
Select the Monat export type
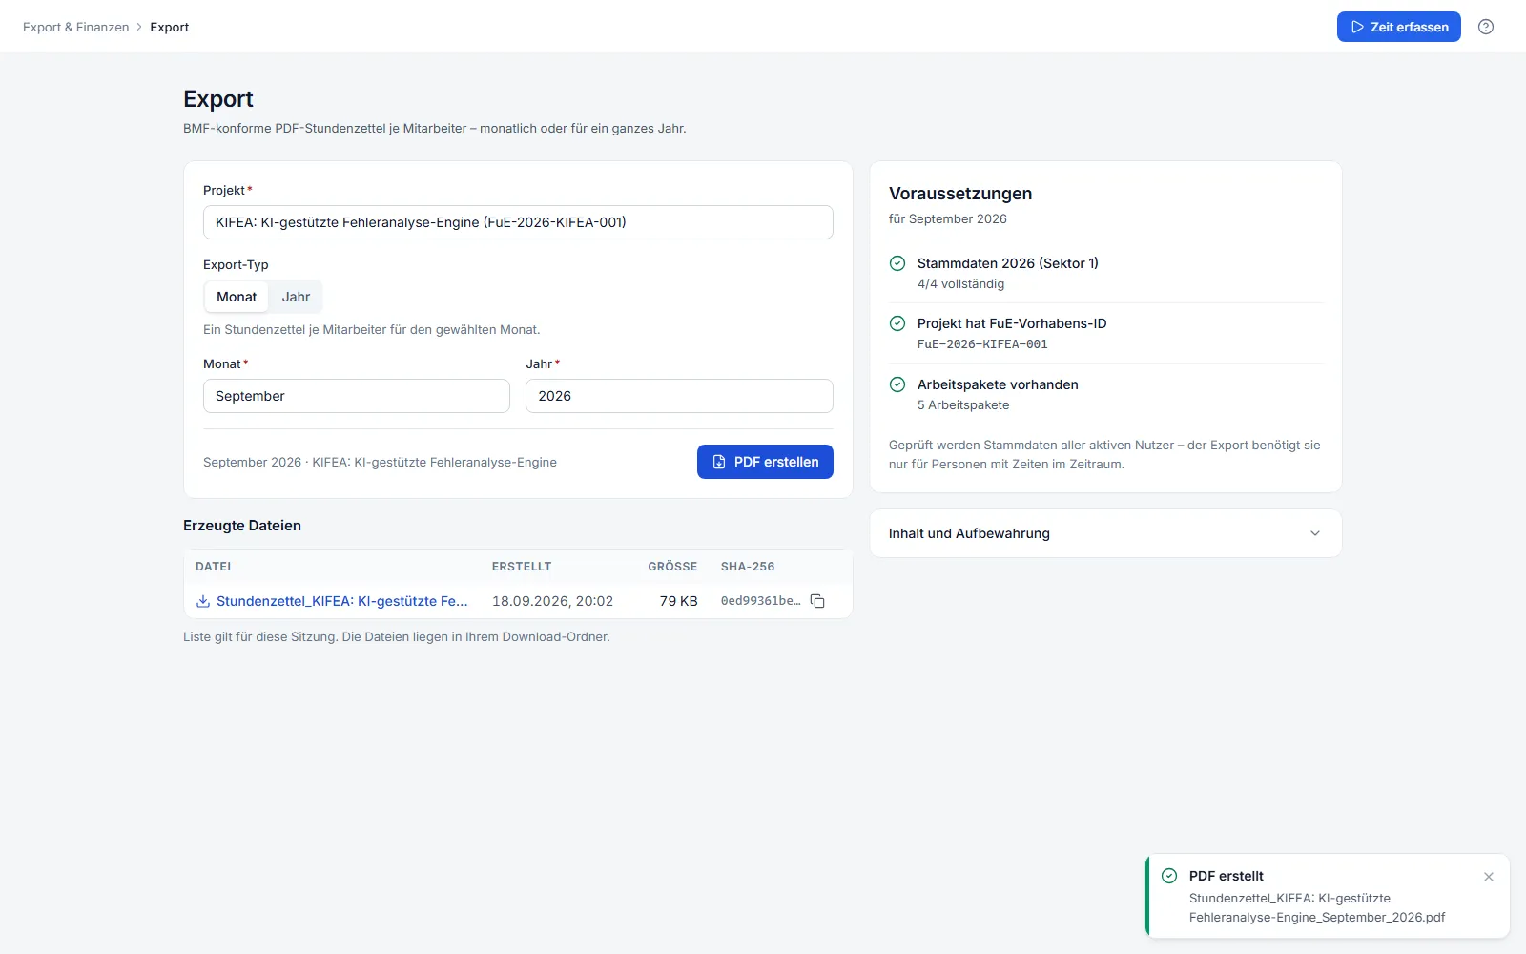click(237, 297)
